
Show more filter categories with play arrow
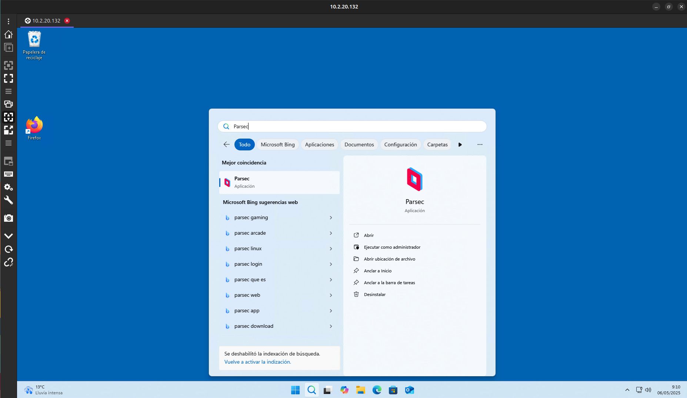[460, 144]
